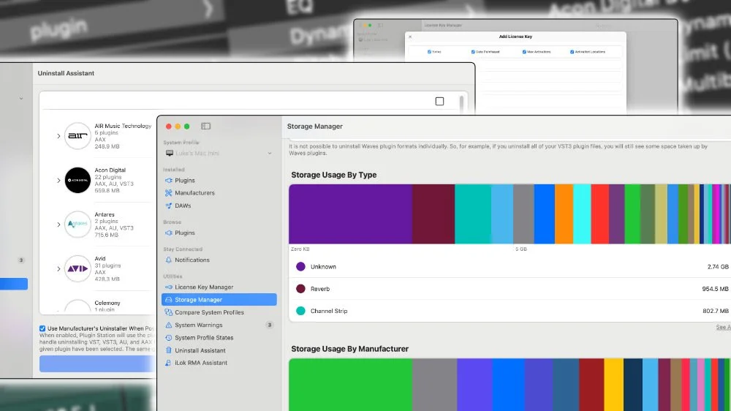Click the Acon Digital logo
Viewport: 731px width, 411px height.
click(x=77, y=180)
